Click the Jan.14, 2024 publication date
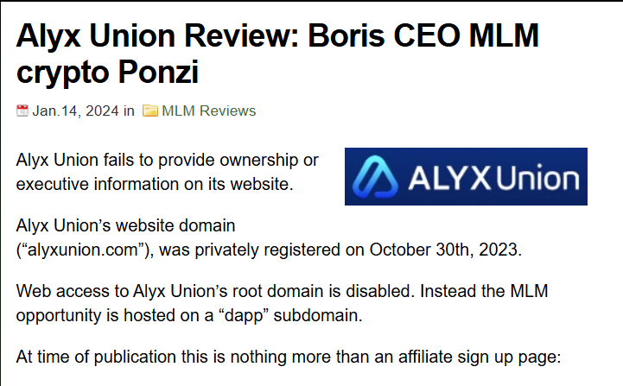The height and width of the screenshot is (386, 623). pyautogui.click(x=75, y=111)
